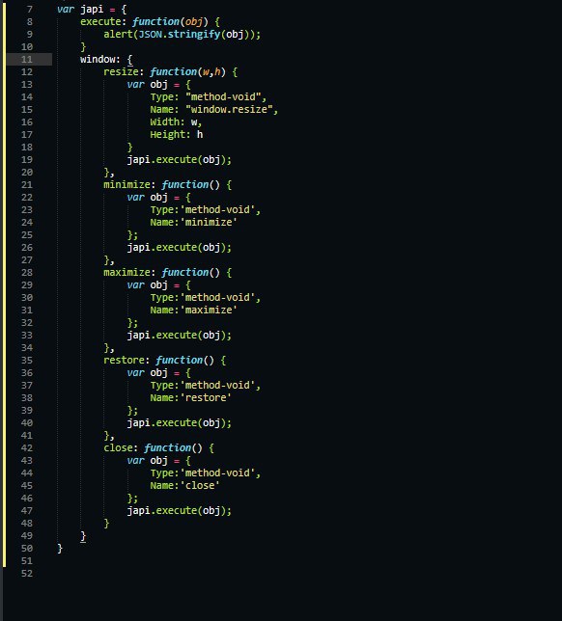Click the Name:'minimize' line

click(x=193, y=223)
